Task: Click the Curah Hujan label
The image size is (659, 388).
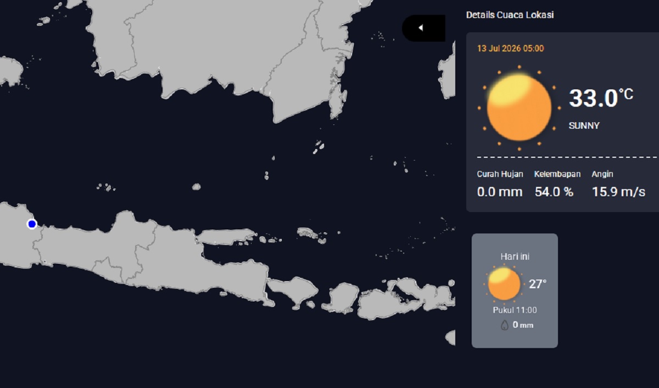Action: (x=500, y=174)
